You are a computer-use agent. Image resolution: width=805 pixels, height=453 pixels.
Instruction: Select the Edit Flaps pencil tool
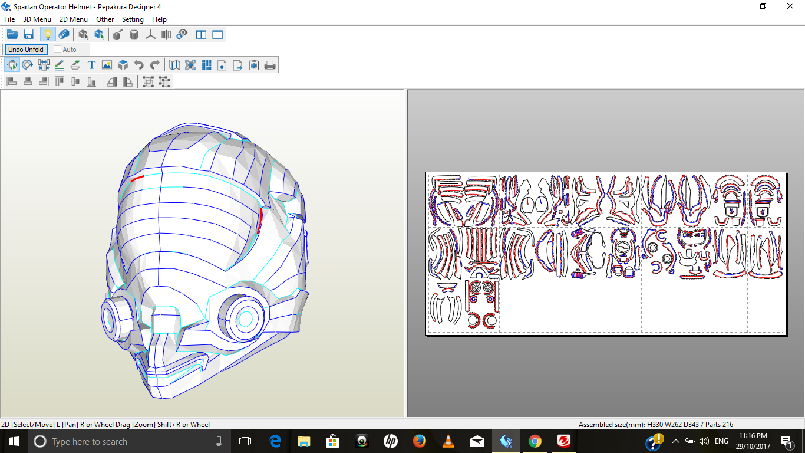(60, 65)
